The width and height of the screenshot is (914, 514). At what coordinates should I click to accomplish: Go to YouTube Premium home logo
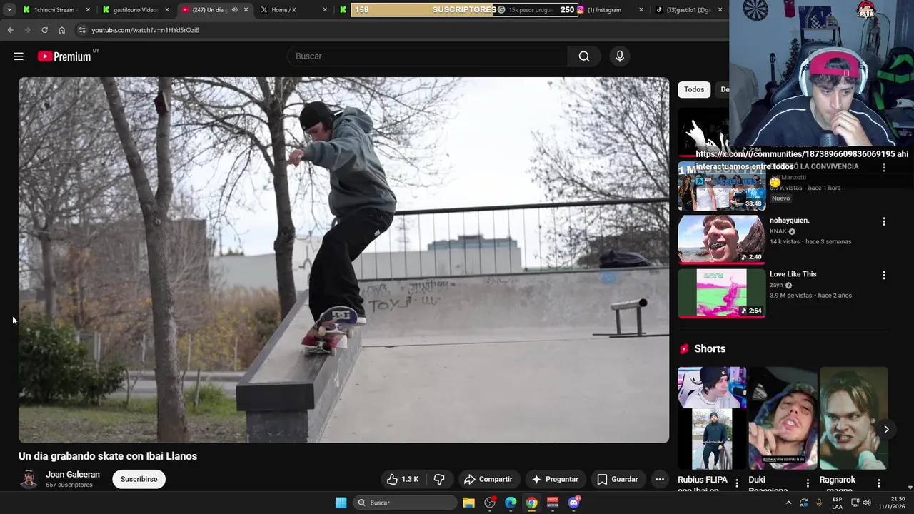click(x=64, y=56)
